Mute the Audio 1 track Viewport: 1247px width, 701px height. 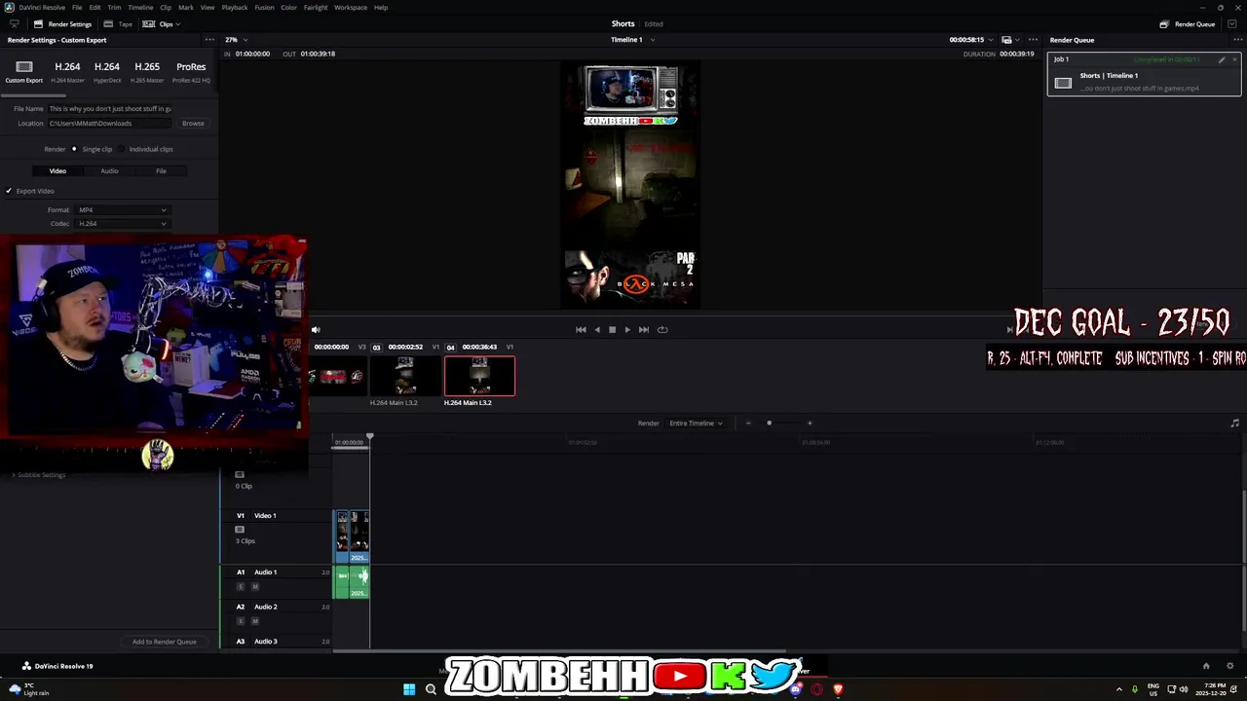[x=255, y=586]
